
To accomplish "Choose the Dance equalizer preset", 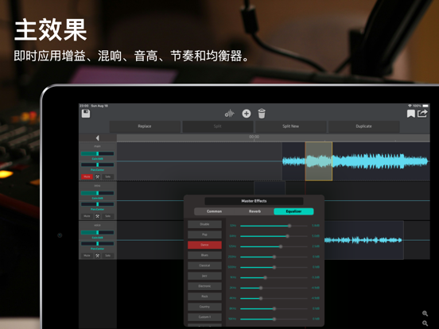I will click(x=204, y=245).
